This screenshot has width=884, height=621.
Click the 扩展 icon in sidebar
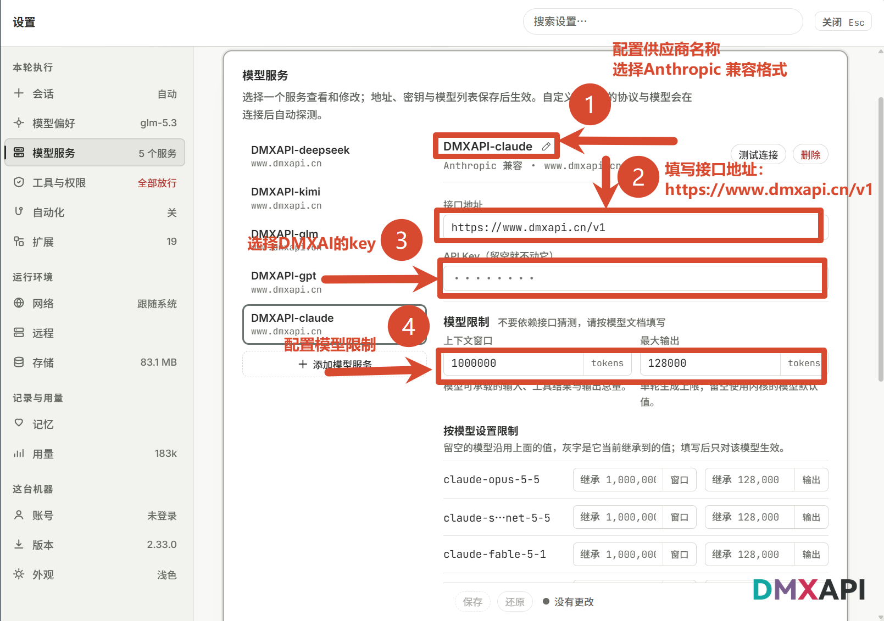(x=19, y=241)
